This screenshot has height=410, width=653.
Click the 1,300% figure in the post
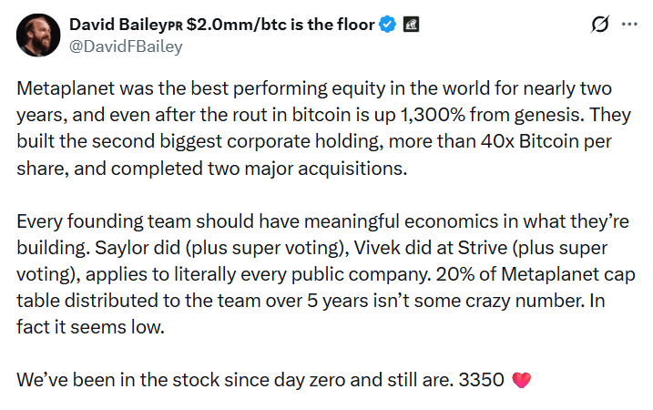433,115
